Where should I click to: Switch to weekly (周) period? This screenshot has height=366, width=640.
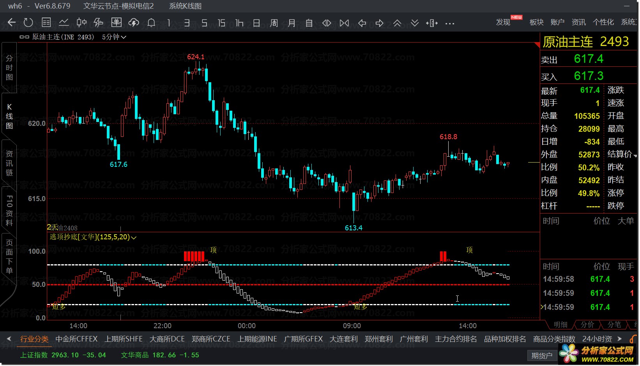coord(274,23)
